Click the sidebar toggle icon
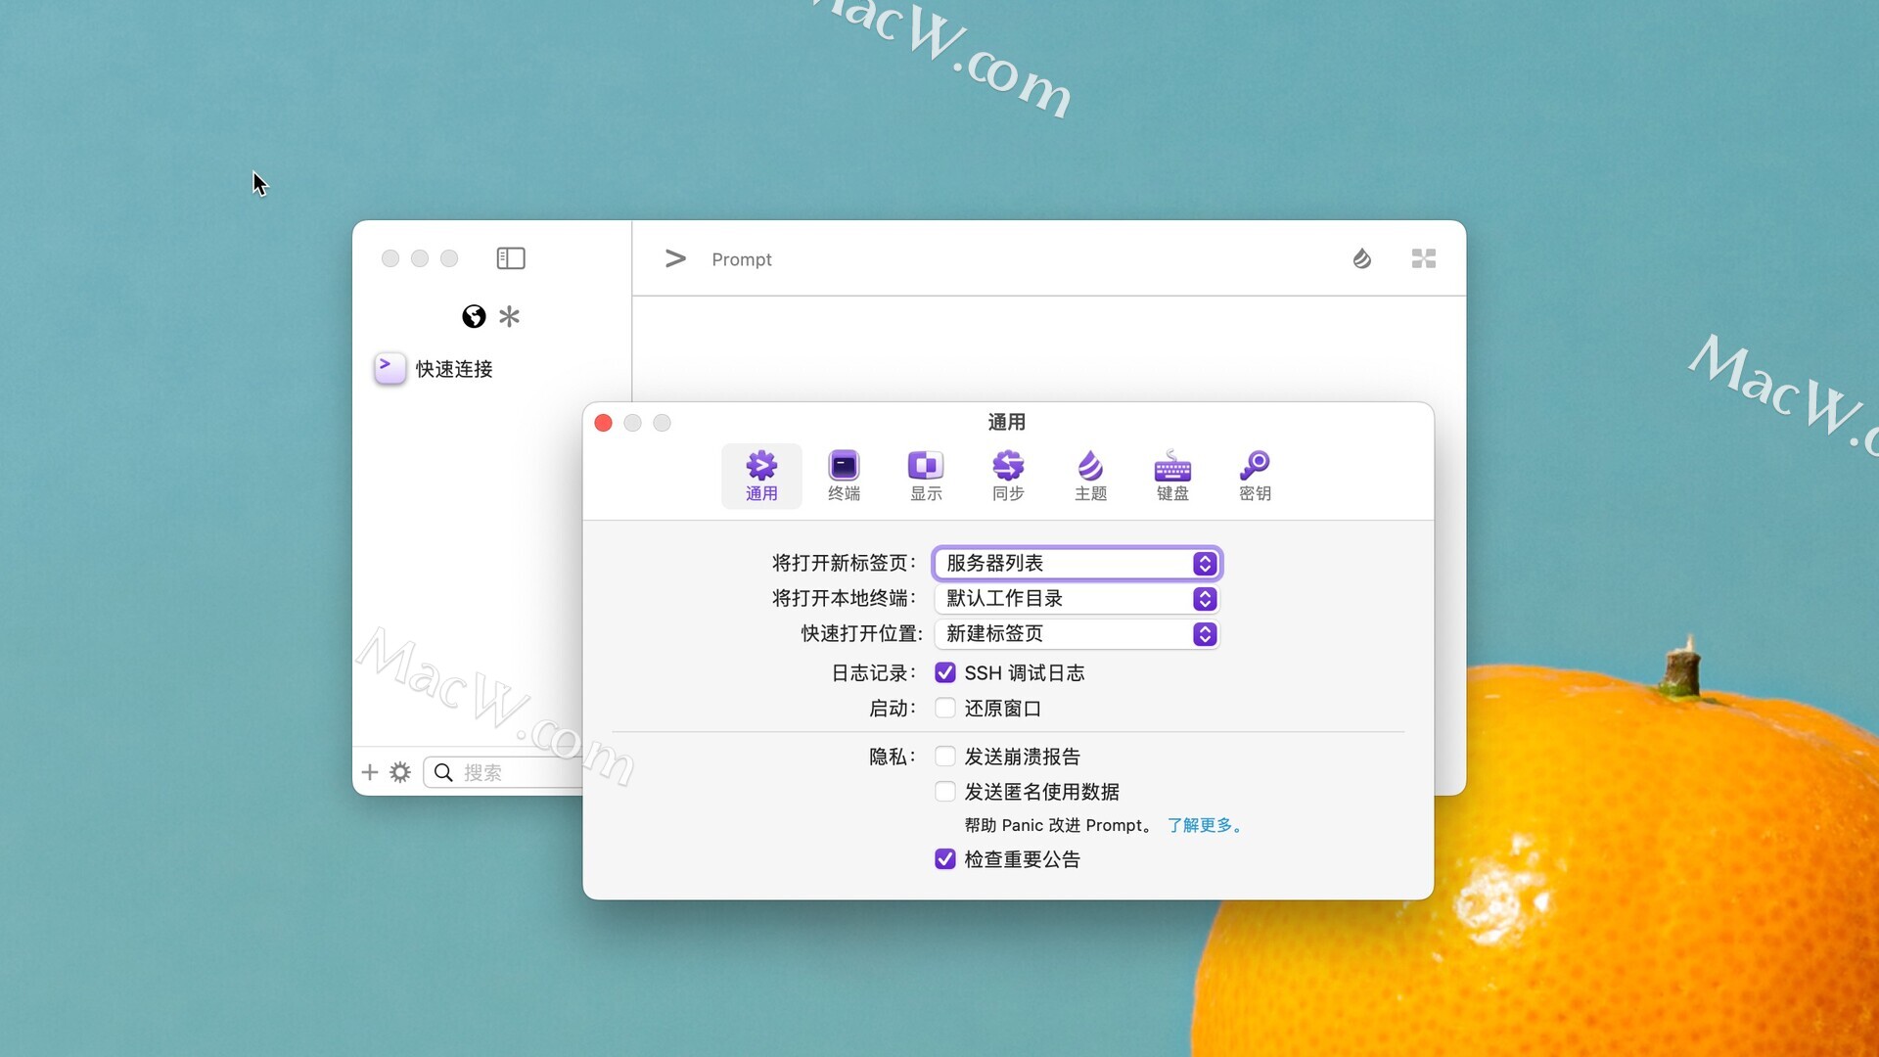Image resolution: width=1879 pixels, height=1057 pixels. 511,258
